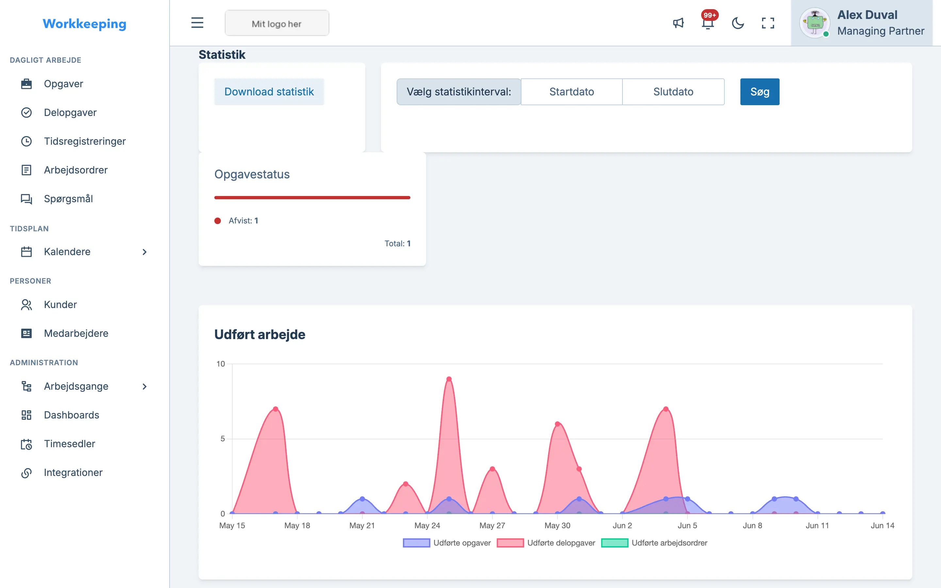
Task: Go to Dashboards in sidebar
Action: 72,415
